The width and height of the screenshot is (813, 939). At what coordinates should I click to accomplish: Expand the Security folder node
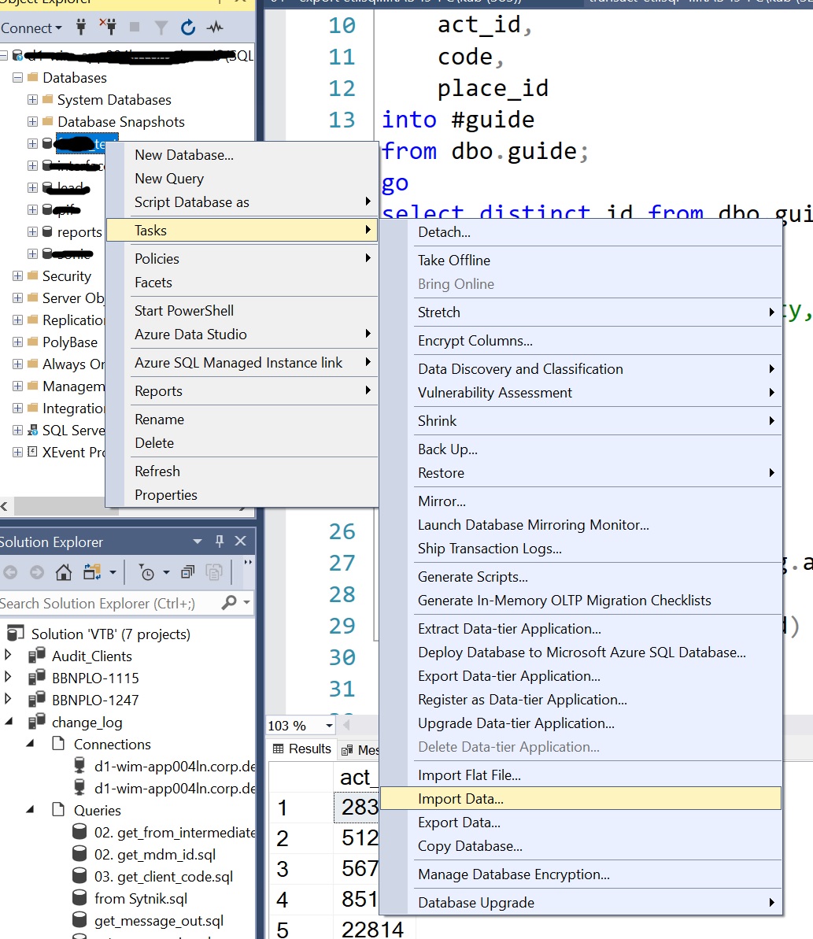point(17,276)
